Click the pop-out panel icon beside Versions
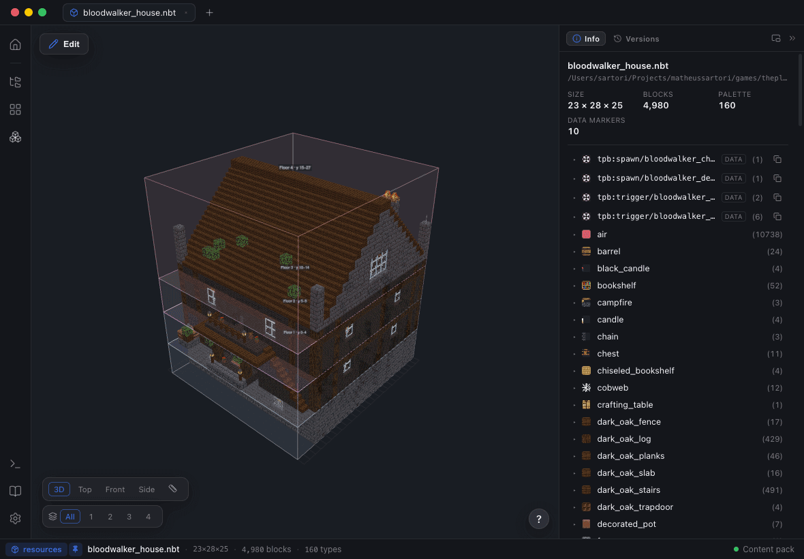 coord(776,38)
